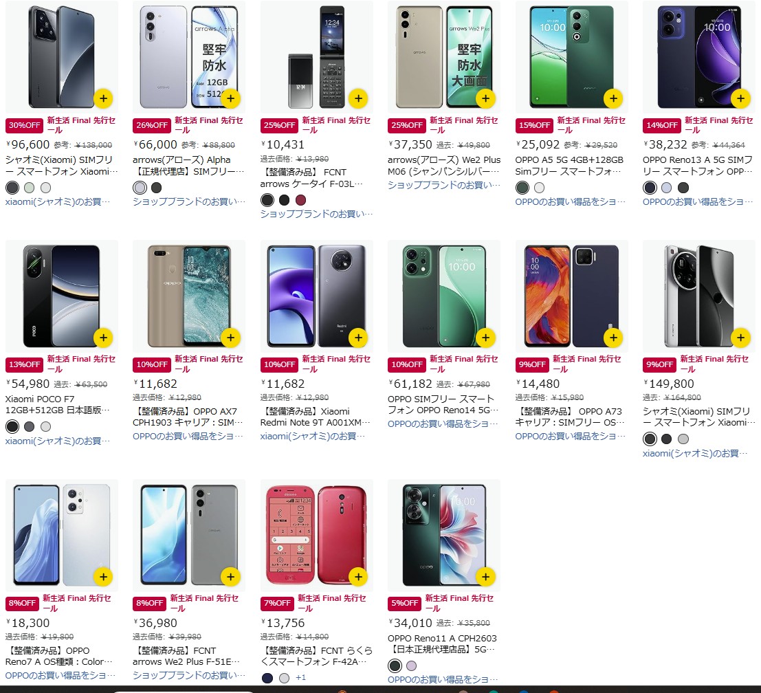Add FCNT arrows ケータイ F-03L via plus icon
Viewport: 761px width, 693px height.
pyautogui.click(x=358, y=98)
